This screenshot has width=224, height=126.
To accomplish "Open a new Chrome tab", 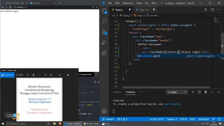I will (59, 3).
